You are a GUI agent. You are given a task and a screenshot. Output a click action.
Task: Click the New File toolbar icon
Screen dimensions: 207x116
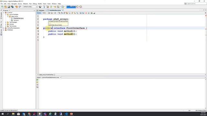tap(2, 7)
